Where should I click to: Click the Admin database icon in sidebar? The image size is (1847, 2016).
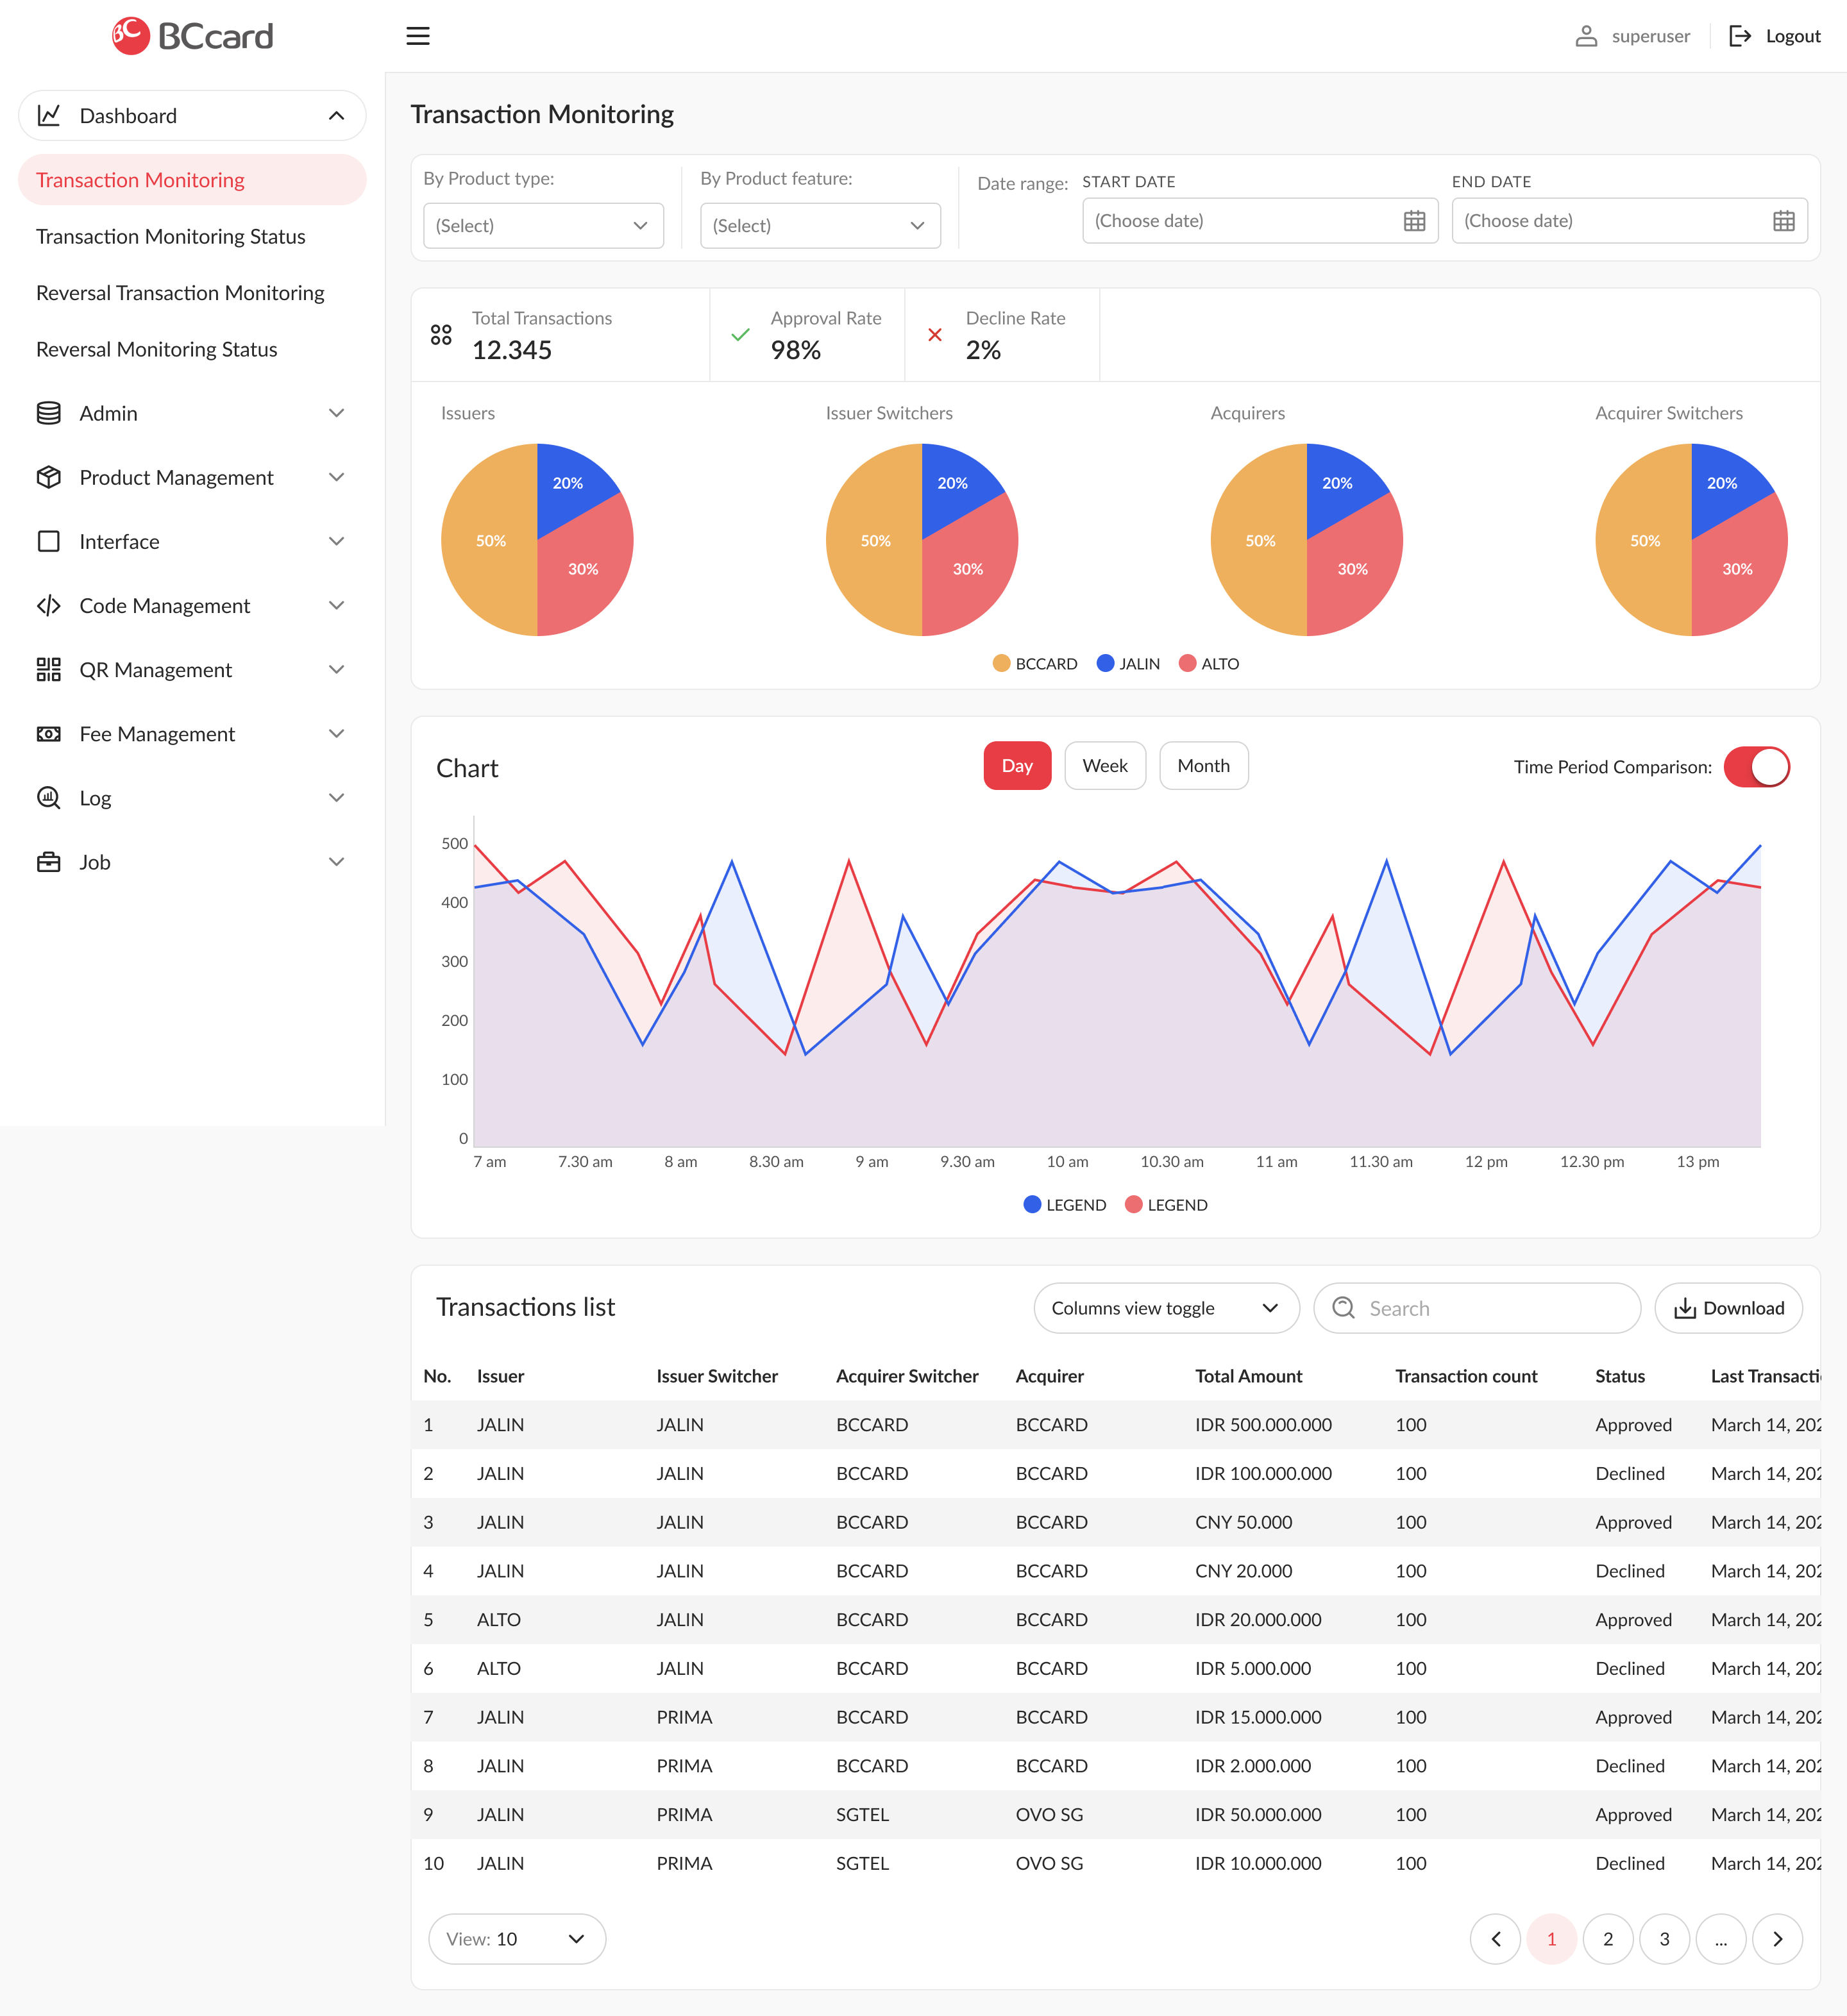pos(49,413)
